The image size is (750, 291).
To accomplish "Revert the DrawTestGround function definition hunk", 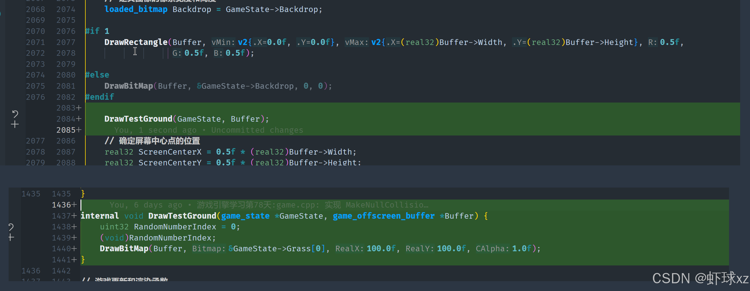I will click(x=11, y=227).
